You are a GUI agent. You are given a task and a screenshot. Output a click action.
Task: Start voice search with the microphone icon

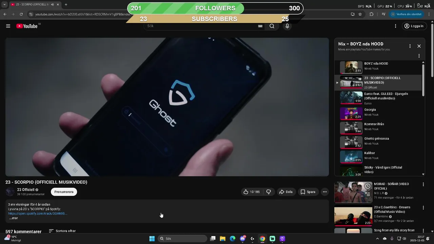pos(287,26)
